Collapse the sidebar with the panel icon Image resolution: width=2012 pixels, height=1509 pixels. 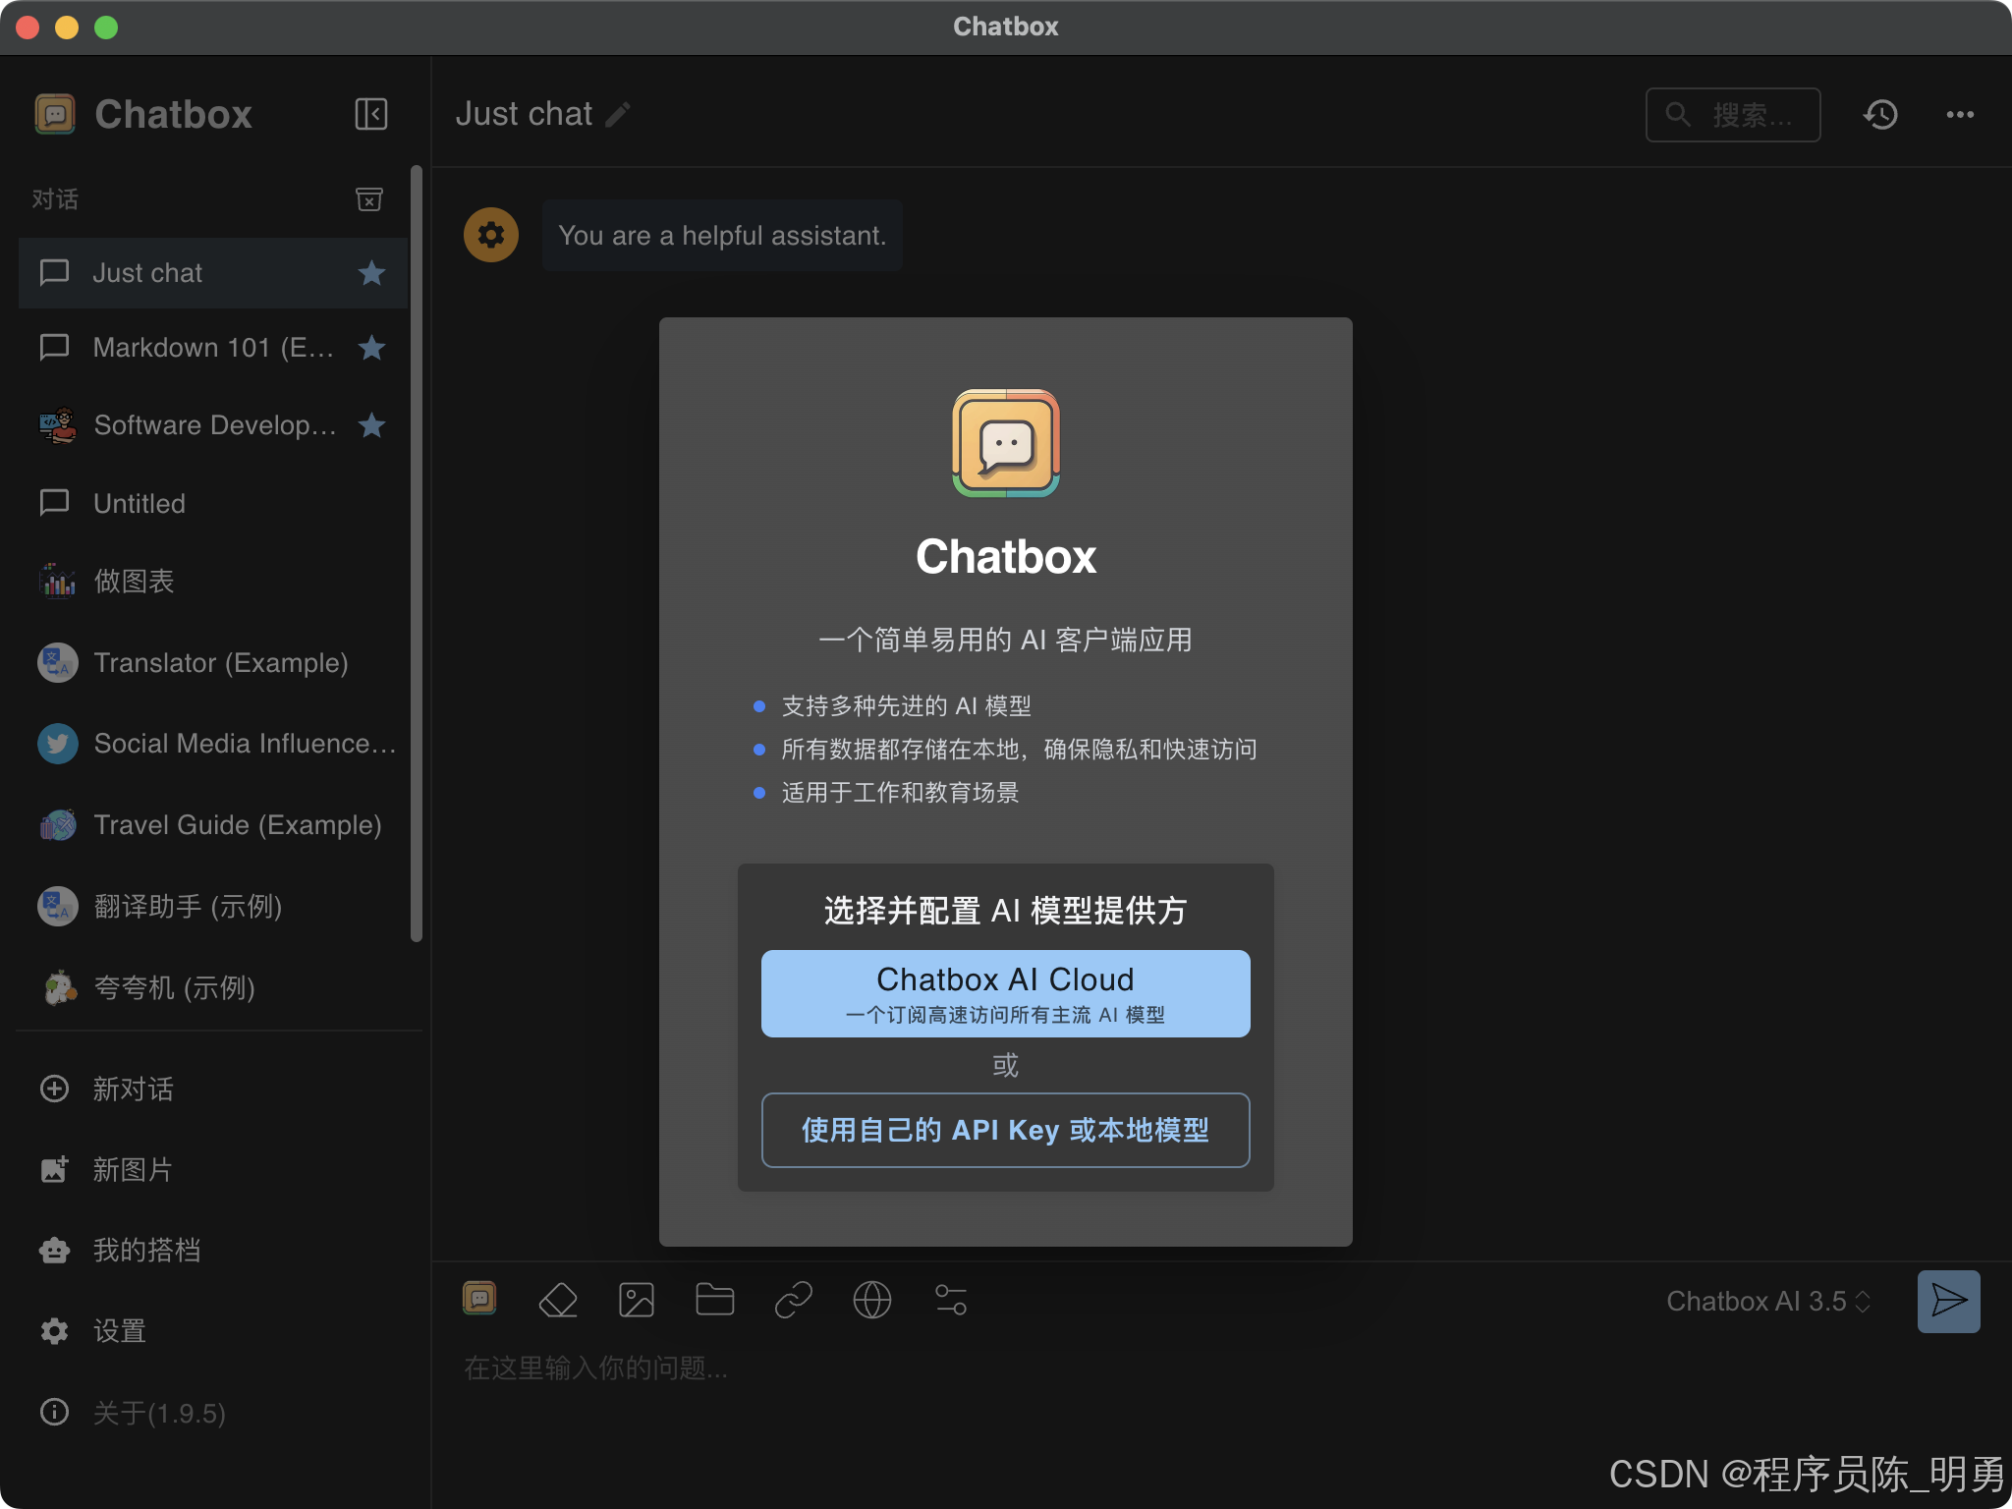tap(370, 114)
